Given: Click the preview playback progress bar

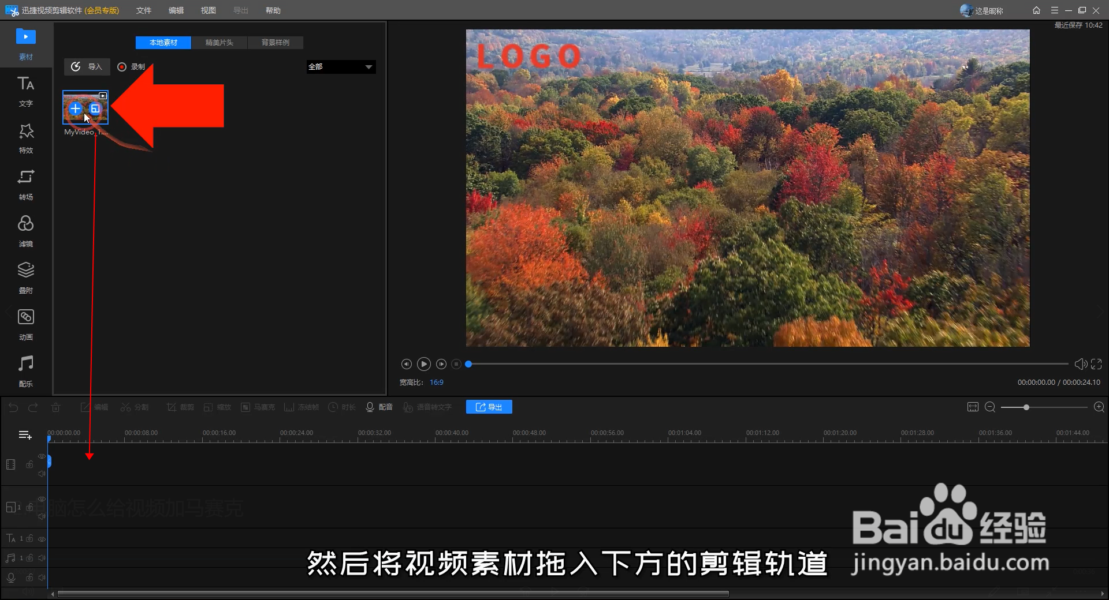Looking at the screenshot, I should (x=768, y=364).
